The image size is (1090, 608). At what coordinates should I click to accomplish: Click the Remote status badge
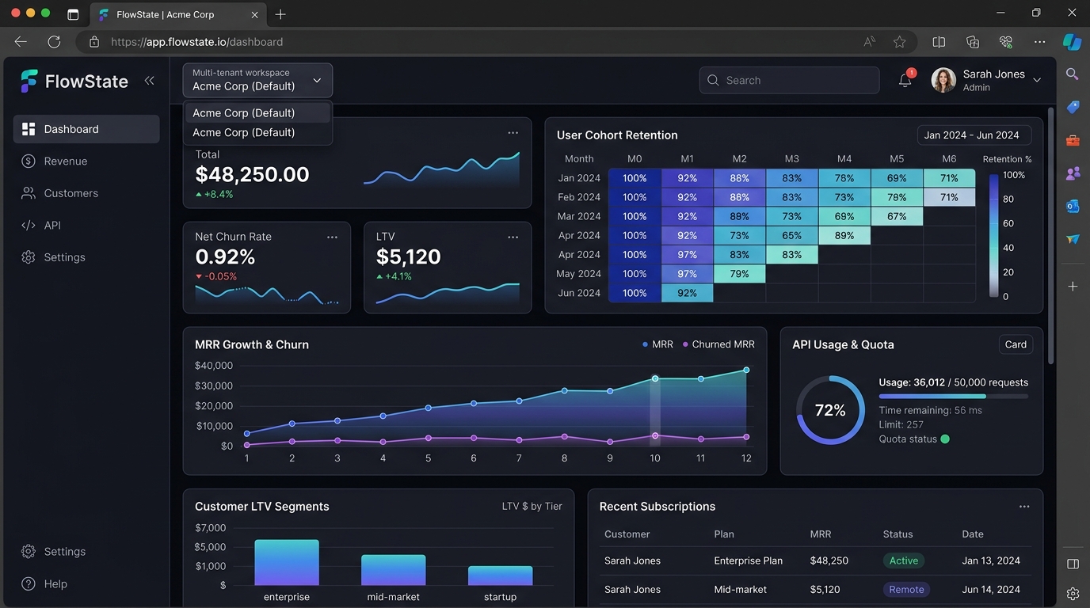pyautogui.click(x=906, y=589)
